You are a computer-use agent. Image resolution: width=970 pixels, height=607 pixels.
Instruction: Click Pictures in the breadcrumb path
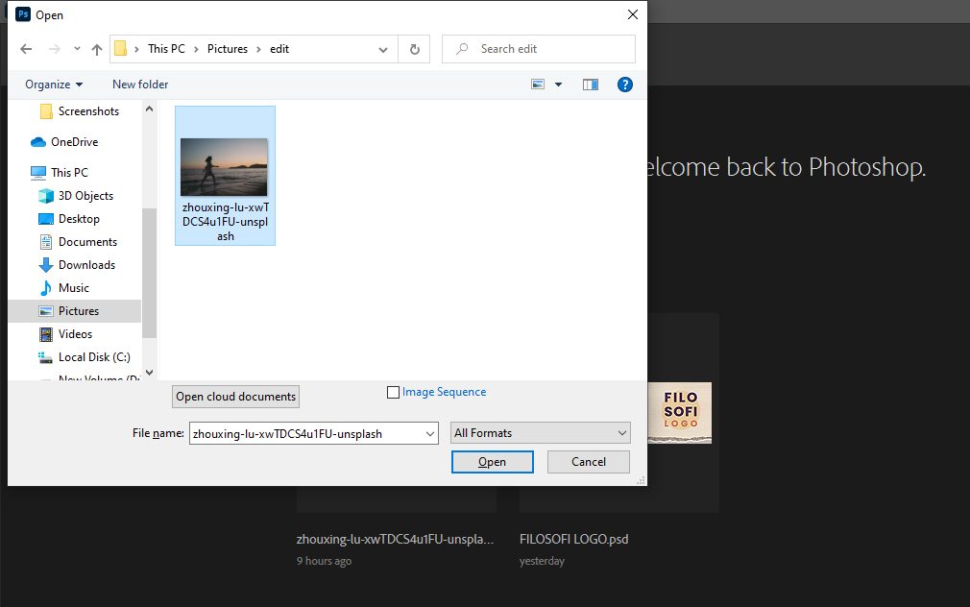click(227, 49)
